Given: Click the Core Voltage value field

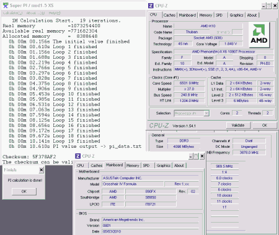Looking at the screenshot, I should click(x=231, y=44).
